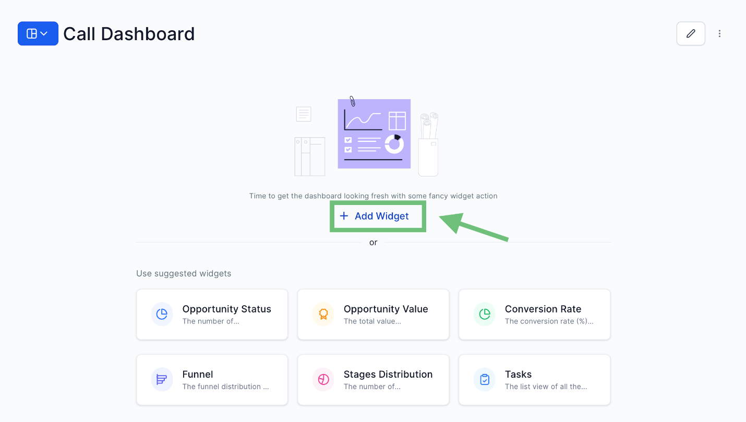This screenshot has height=422, width=746.
Task: Click the chevron arrow in blue button
Action: point(44,33)
